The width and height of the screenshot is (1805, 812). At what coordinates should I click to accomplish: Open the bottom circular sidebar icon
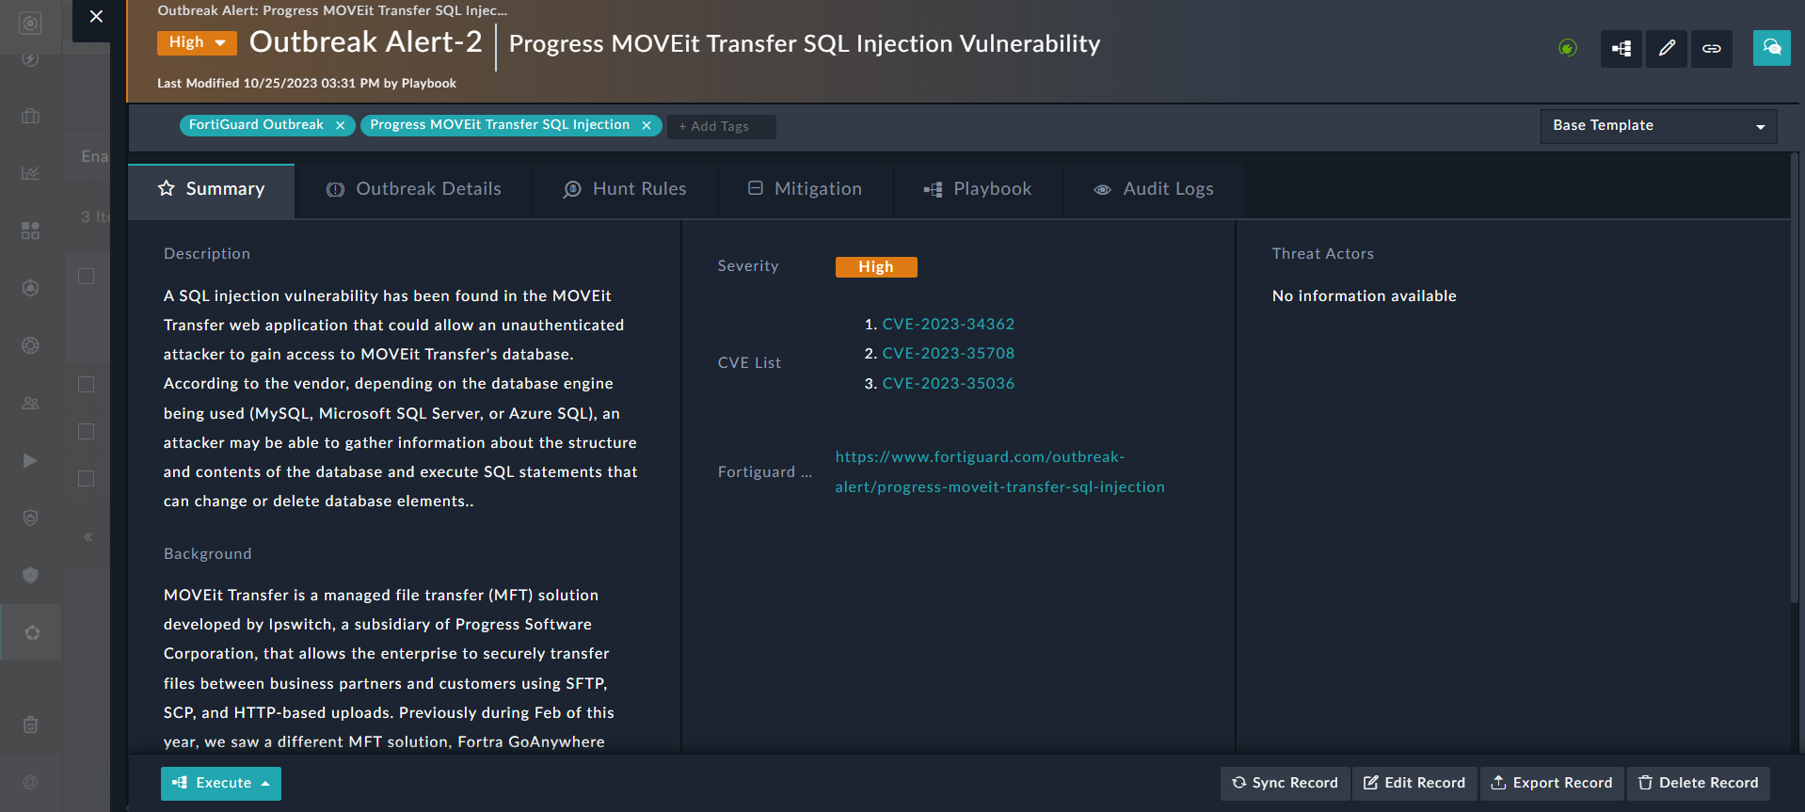(30, 782)
